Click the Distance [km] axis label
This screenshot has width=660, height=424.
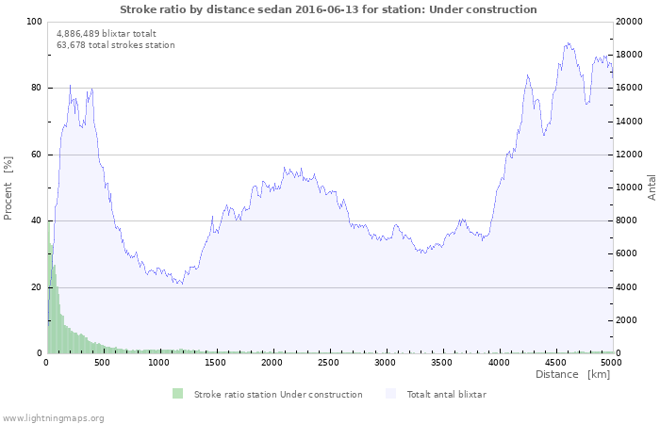pyautogui.click(x=572, y=375)
